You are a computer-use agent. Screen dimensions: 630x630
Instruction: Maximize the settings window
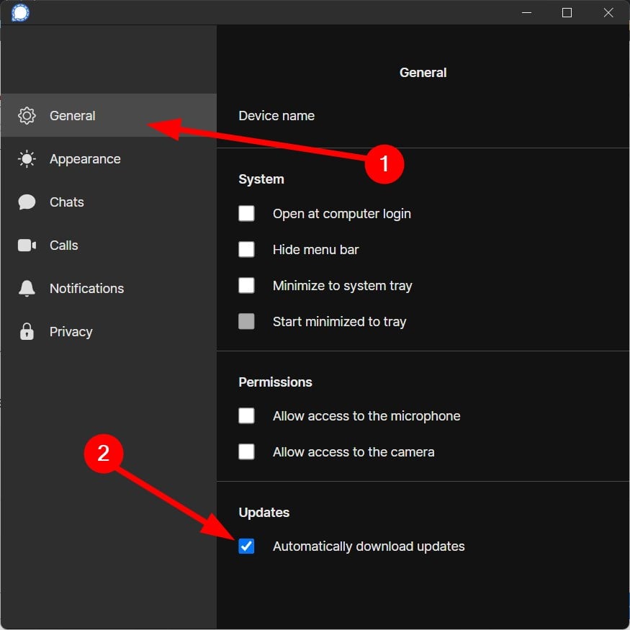coord(567,12)
